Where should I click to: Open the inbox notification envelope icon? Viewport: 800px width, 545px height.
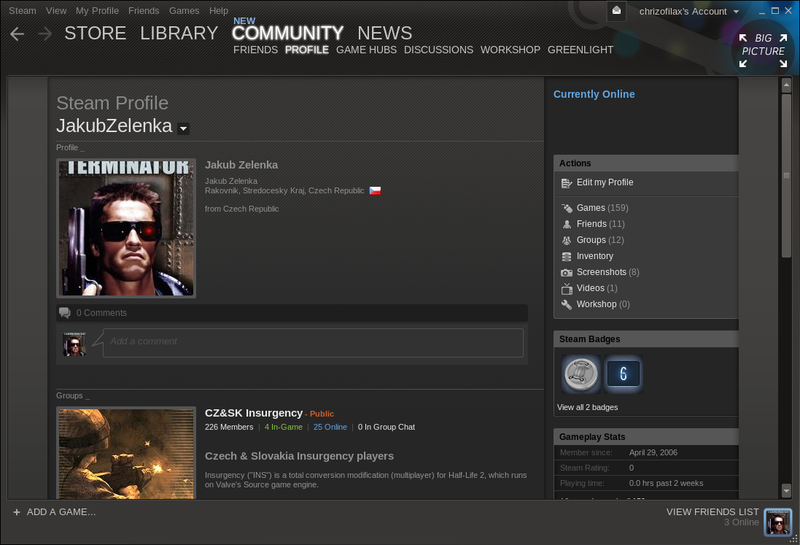tap(616, 11)
